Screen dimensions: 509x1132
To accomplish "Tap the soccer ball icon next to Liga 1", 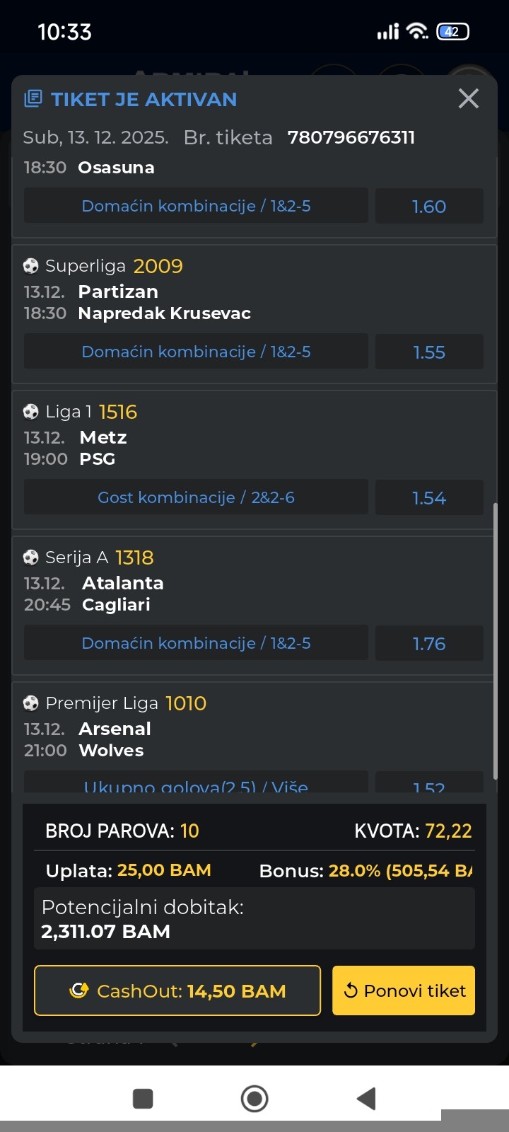I will (x=31, y=412).
